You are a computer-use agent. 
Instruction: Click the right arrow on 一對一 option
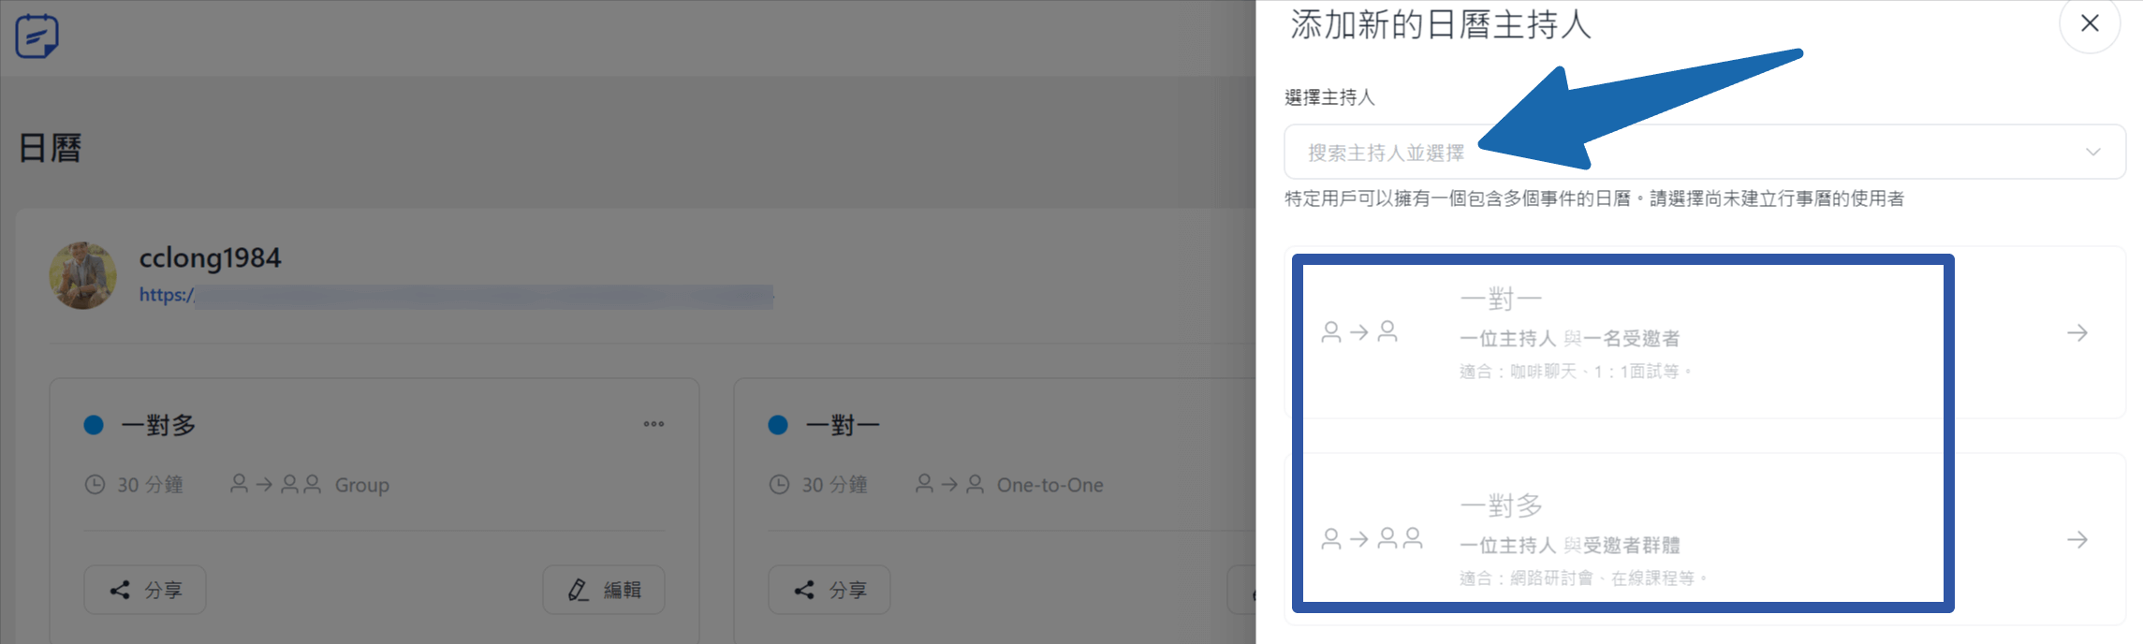tap(2077, 333)
